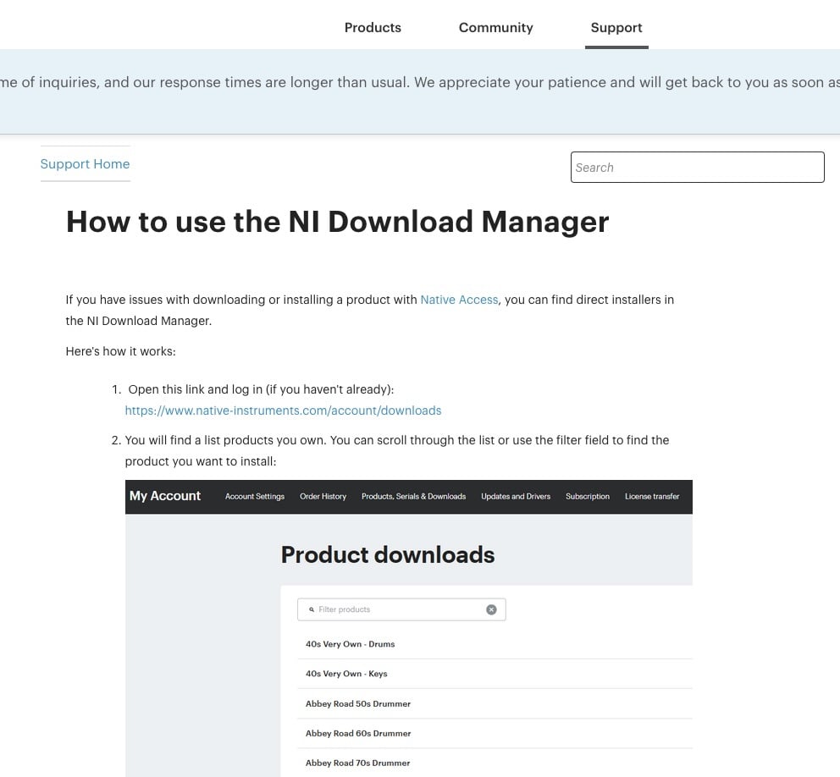Image resolution: width=840 pixels, height=777 pixels.
Task: Click My Account in embedded screenshot
Action: 165,496
